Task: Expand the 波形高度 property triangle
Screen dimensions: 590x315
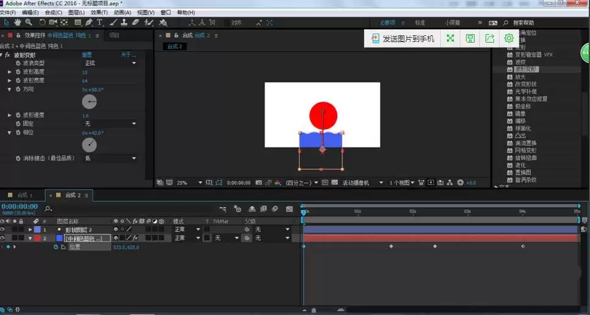Action: tap(10, 72)
